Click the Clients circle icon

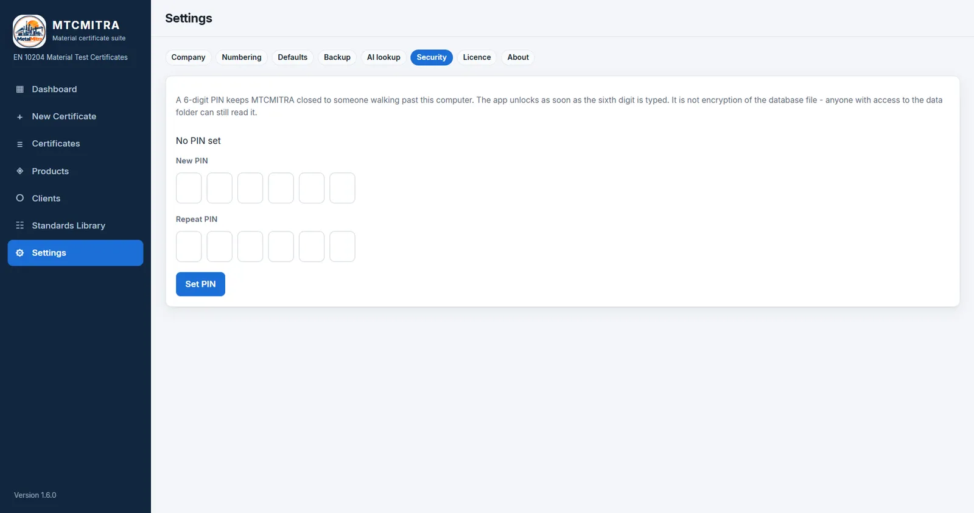tap(19, 199)
